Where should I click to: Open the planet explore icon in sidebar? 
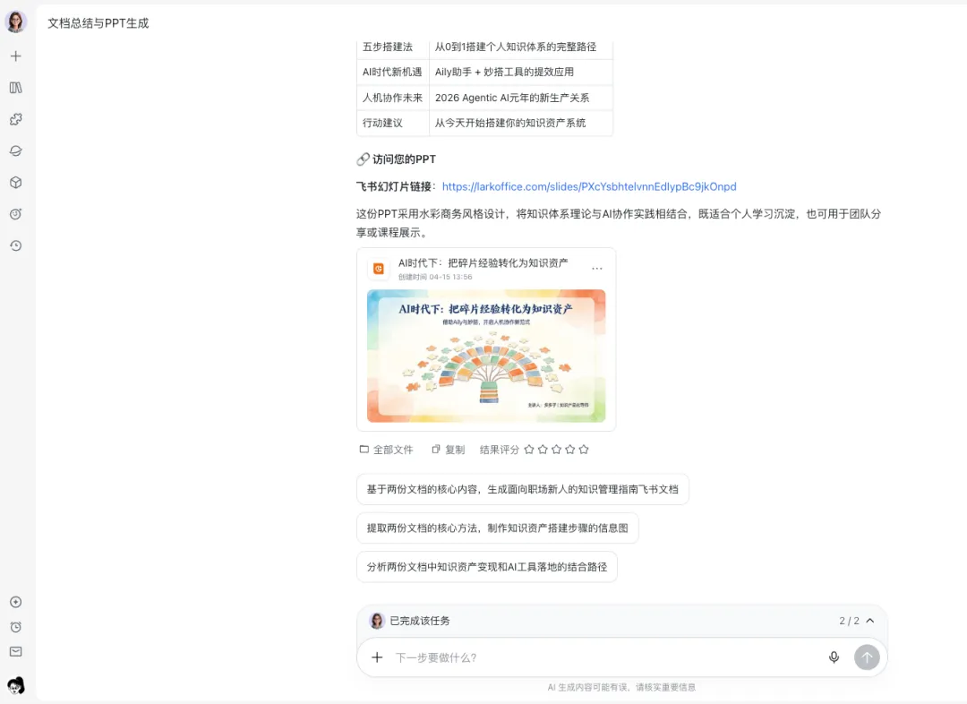16,150
